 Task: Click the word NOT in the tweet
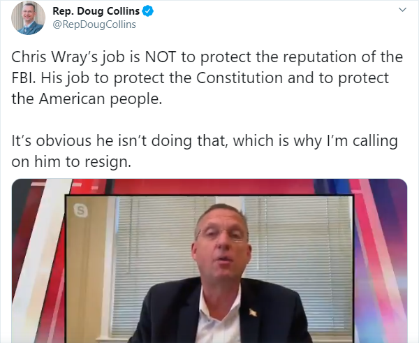point(161,57)
